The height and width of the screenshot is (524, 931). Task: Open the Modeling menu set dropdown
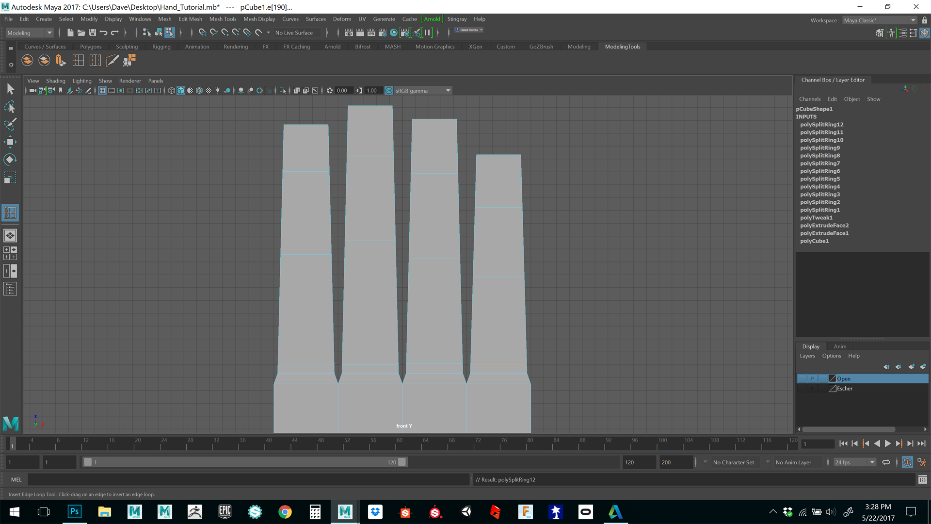(30, 33)
